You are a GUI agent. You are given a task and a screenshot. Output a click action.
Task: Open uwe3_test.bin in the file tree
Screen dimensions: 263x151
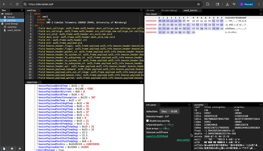(14, 30)
